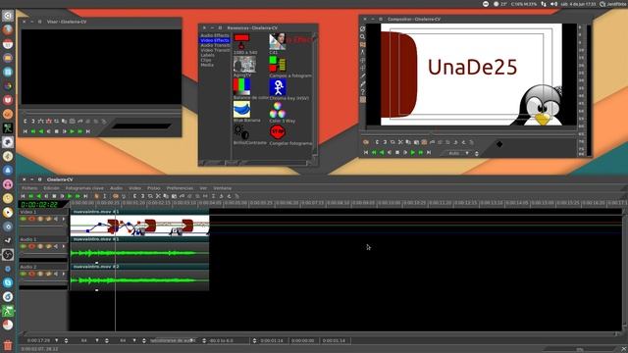Toggle gang faders on Video 1
This screenshot has width=628, height=353.
(39, 219)
